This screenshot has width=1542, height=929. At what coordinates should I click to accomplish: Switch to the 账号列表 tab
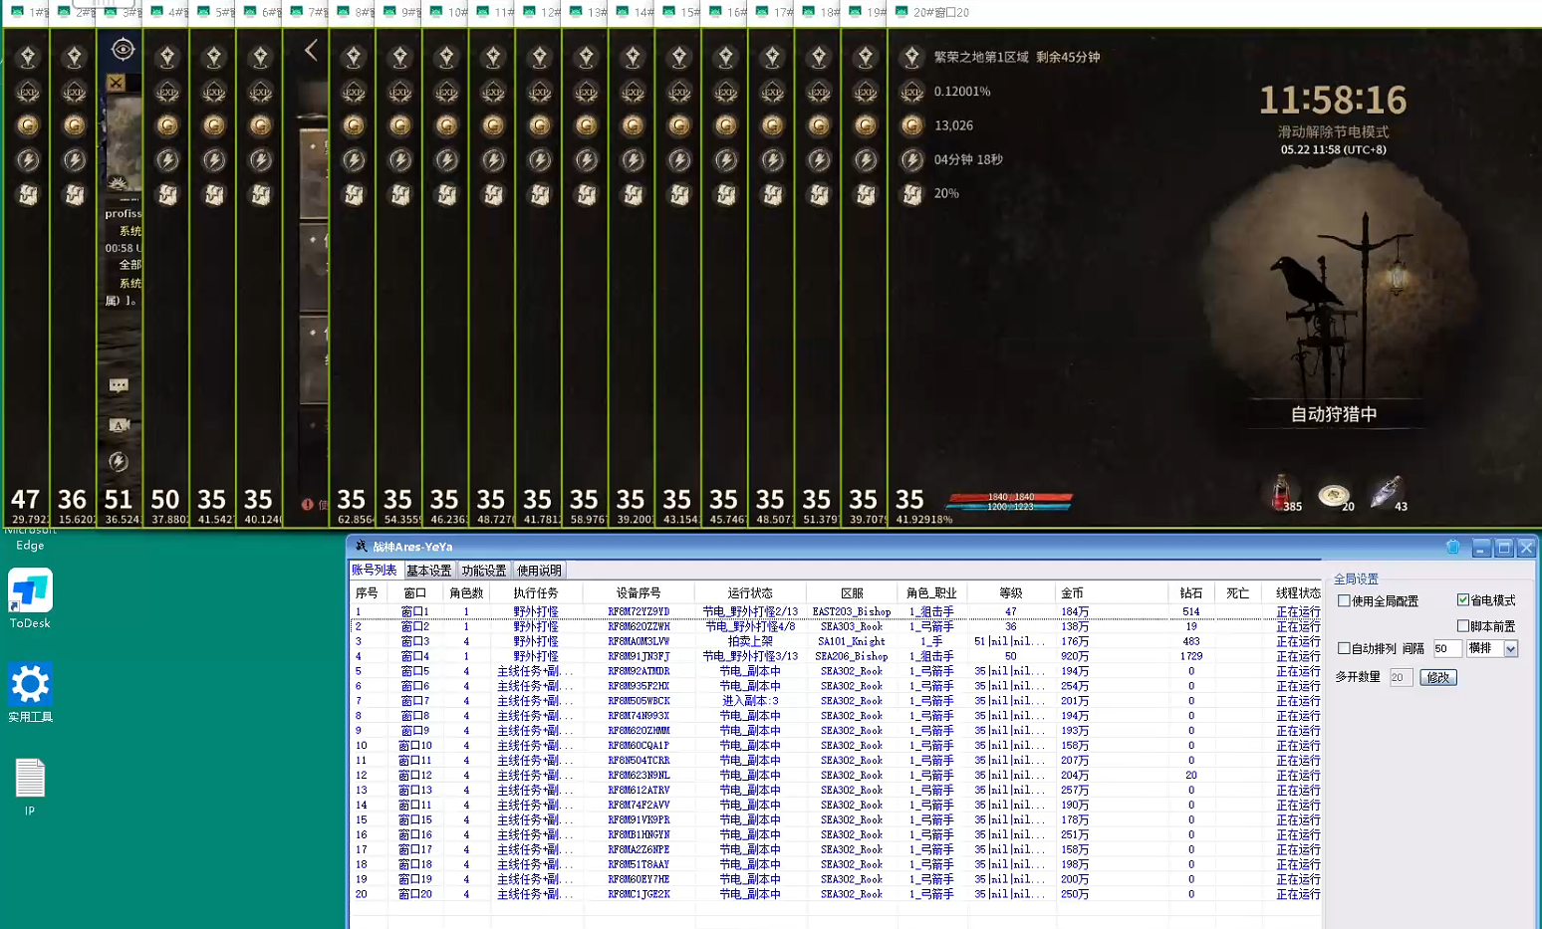point(375,571)
